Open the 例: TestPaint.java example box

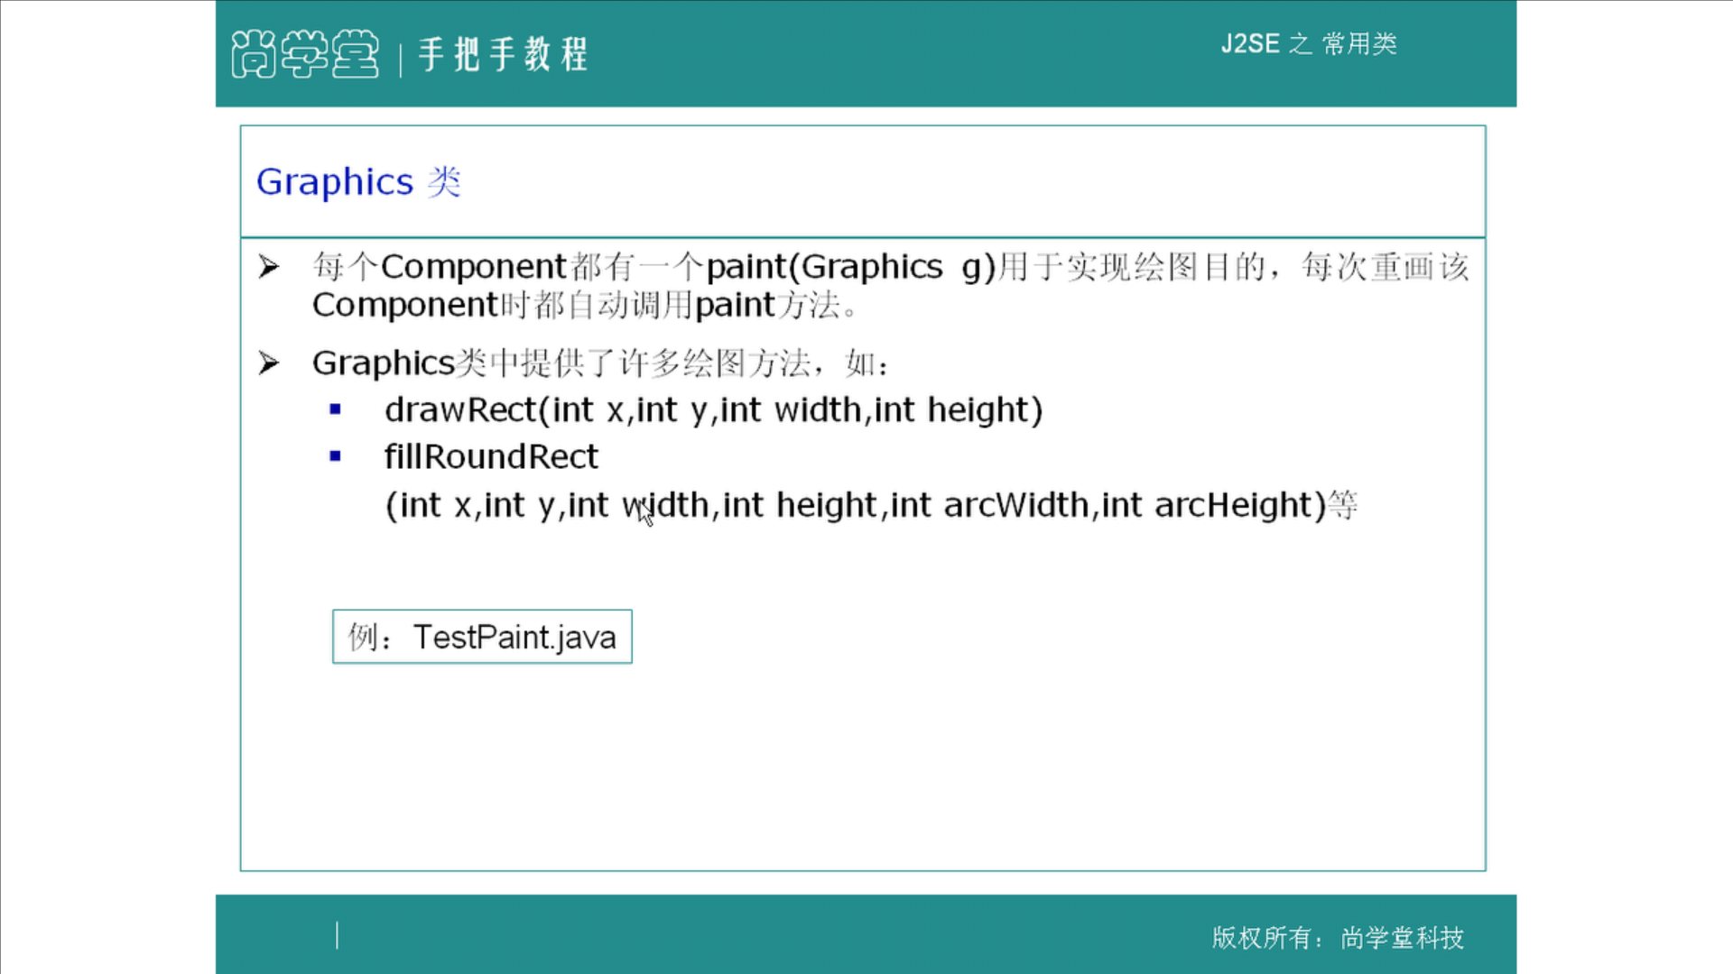tap(482, 637)
